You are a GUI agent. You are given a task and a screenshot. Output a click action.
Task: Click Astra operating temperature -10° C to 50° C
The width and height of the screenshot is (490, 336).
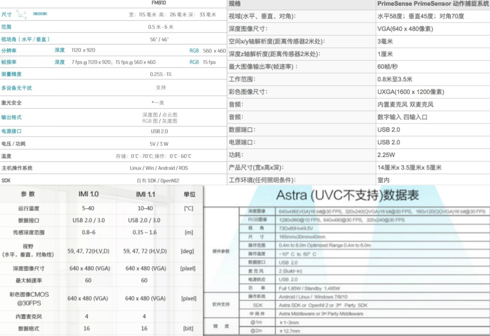[298, 254]
